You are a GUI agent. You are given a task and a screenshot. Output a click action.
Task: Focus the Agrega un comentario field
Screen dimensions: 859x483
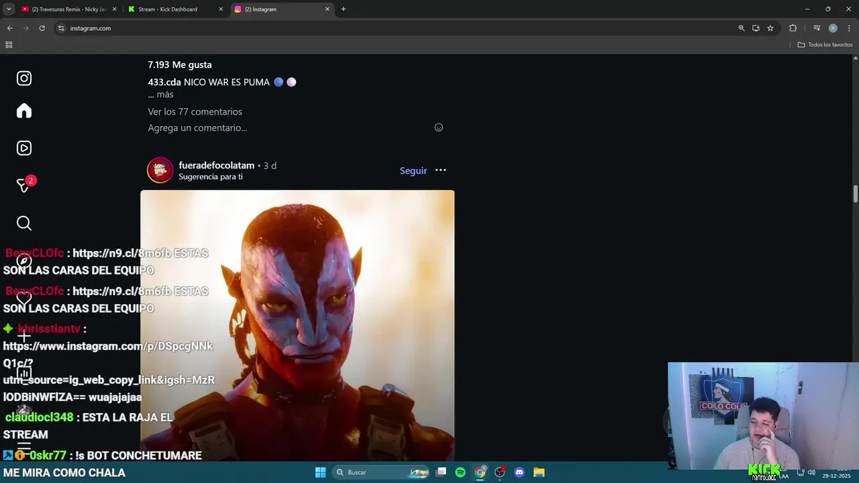click(x=289, y=127)
